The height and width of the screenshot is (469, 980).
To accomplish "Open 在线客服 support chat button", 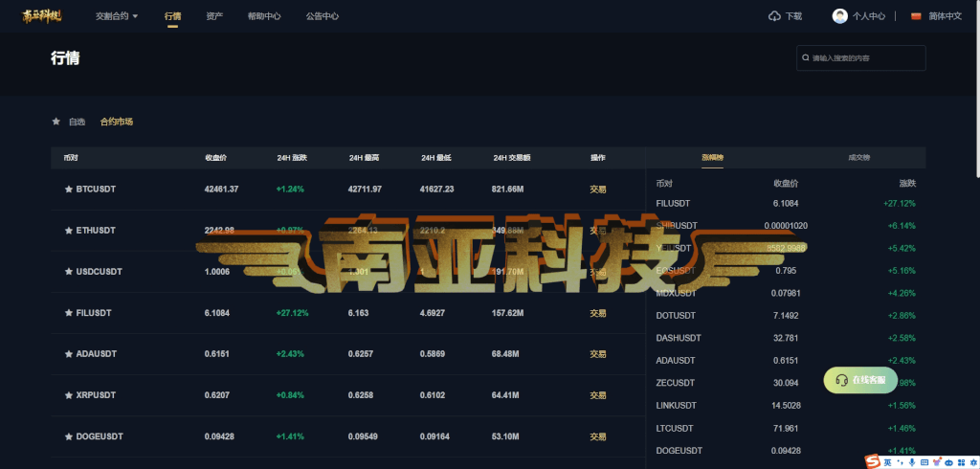I will coord(860,380).
